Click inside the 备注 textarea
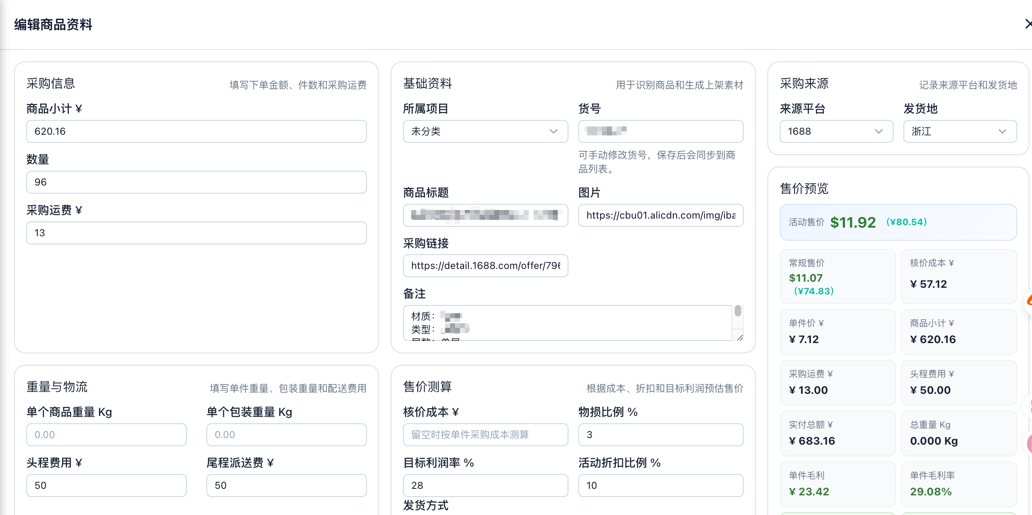Viewport: 1032px width, 515px height. pyautogui.click(x=567, y=323)
